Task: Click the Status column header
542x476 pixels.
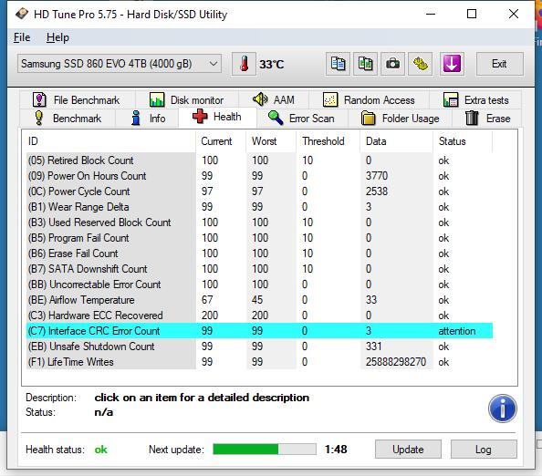Action: (x=463, y=141)
